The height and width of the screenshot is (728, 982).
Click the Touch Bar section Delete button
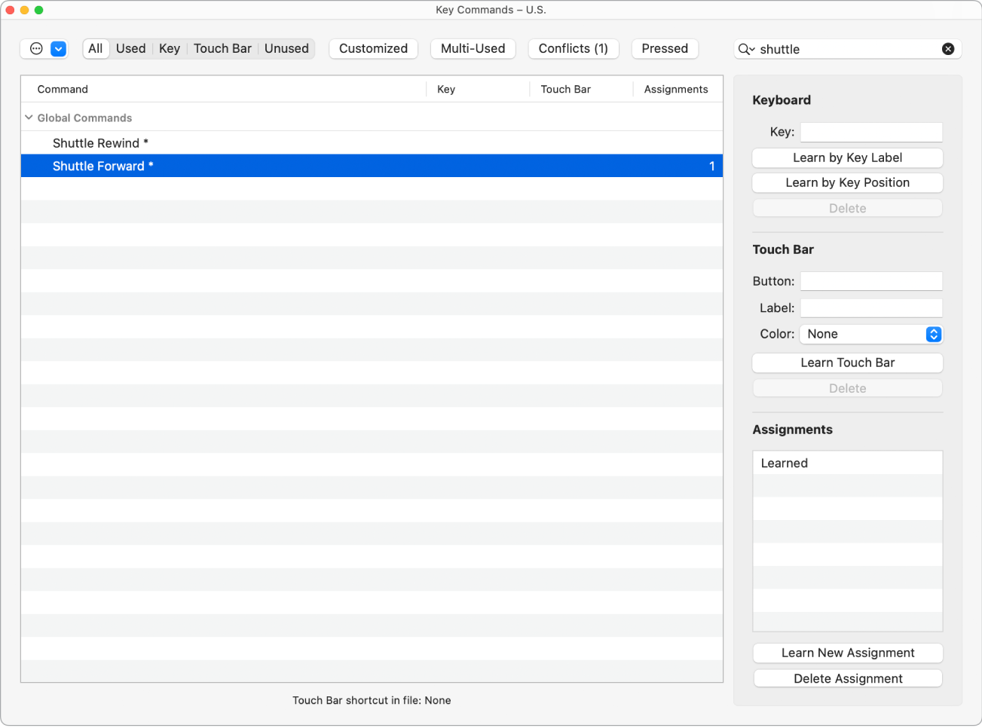coord(847,388)
